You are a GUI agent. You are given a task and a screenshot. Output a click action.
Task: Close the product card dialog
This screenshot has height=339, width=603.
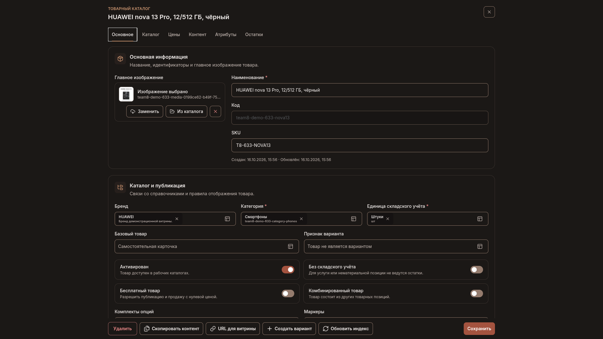(x=489, y=12)
